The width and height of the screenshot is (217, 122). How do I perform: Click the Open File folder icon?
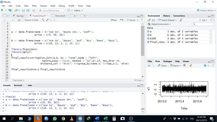coord(16,10)
